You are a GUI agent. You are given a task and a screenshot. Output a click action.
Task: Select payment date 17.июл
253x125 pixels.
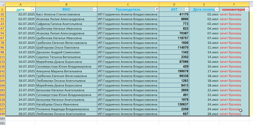click(x=204, y=71)
